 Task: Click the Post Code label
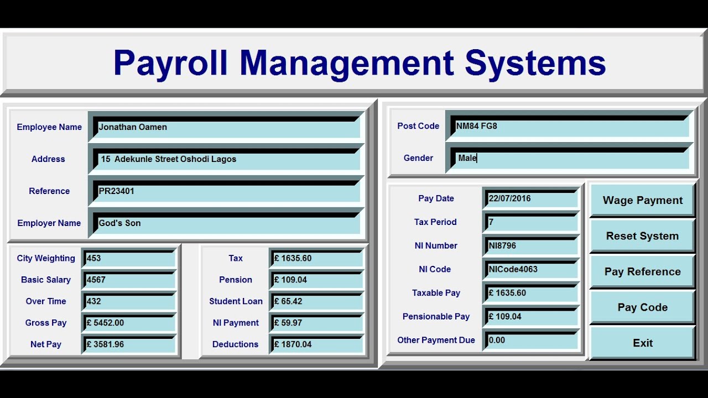418,126
